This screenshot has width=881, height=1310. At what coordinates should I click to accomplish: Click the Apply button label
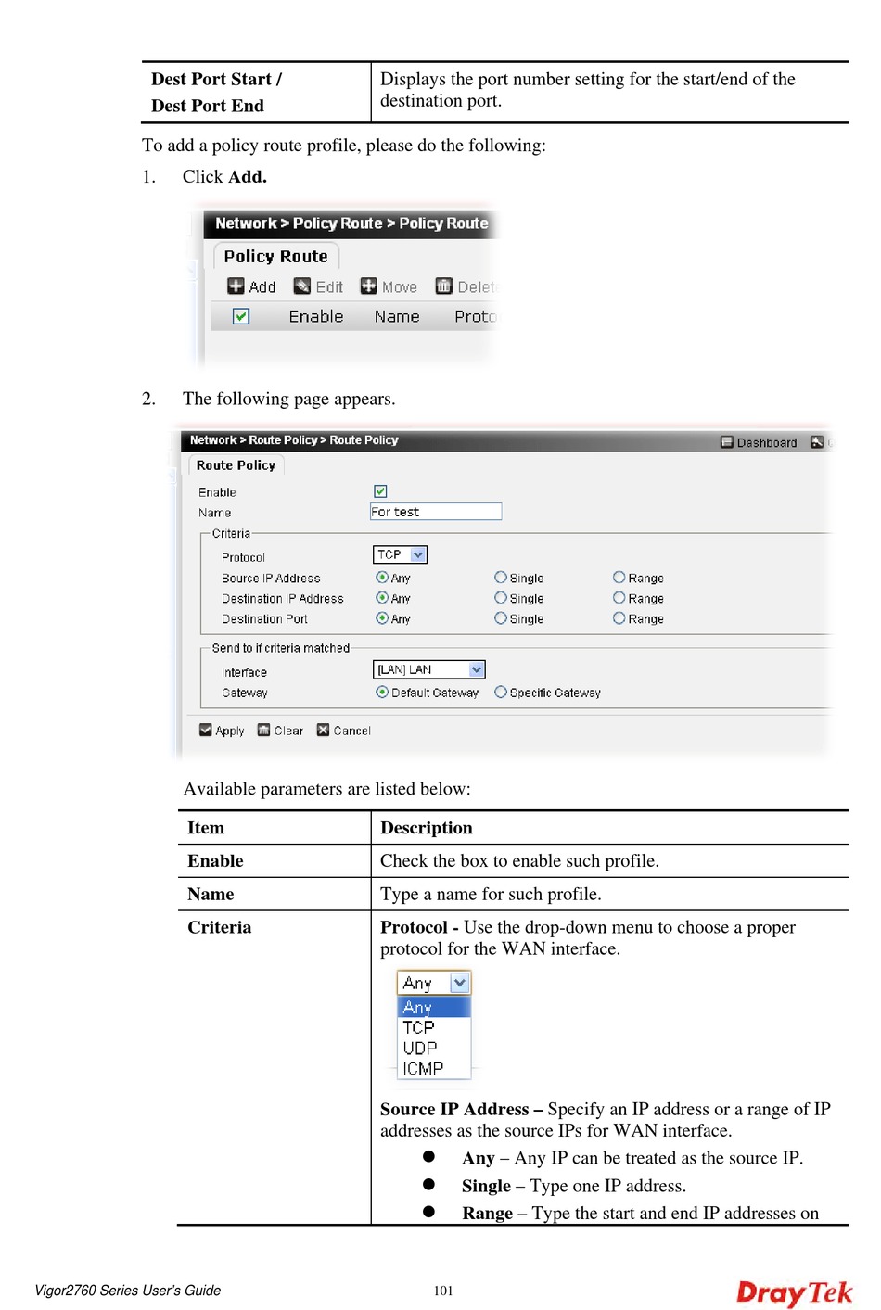(x=230, y=731)
